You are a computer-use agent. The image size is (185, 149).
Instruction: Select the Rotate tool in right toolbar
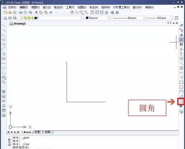click(181, 54)
